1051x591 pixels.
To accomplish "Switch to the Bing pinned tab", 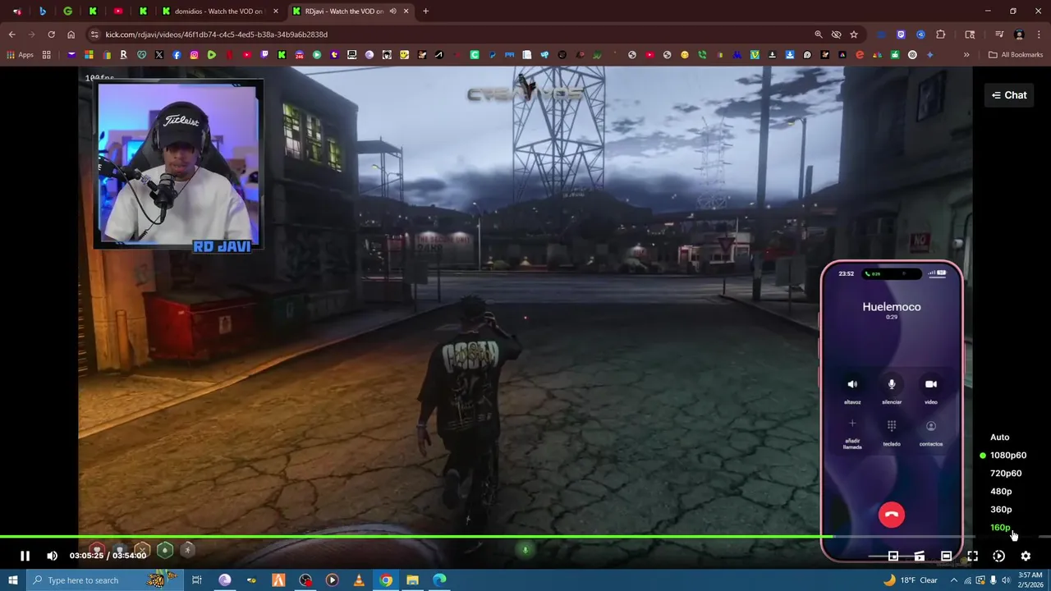I will (43, 11).
